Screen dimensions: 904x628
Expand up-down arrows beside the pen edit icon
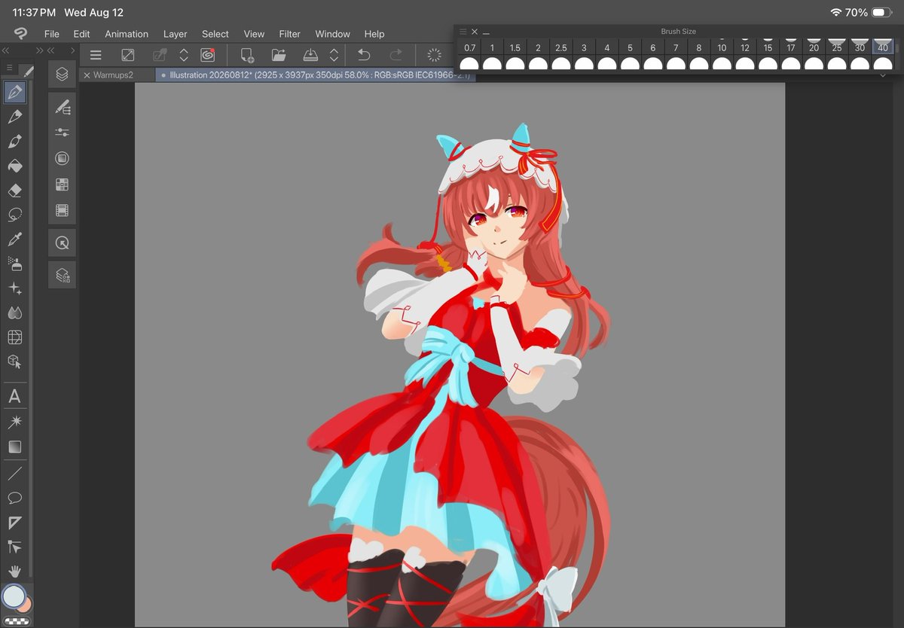[183, 55]
